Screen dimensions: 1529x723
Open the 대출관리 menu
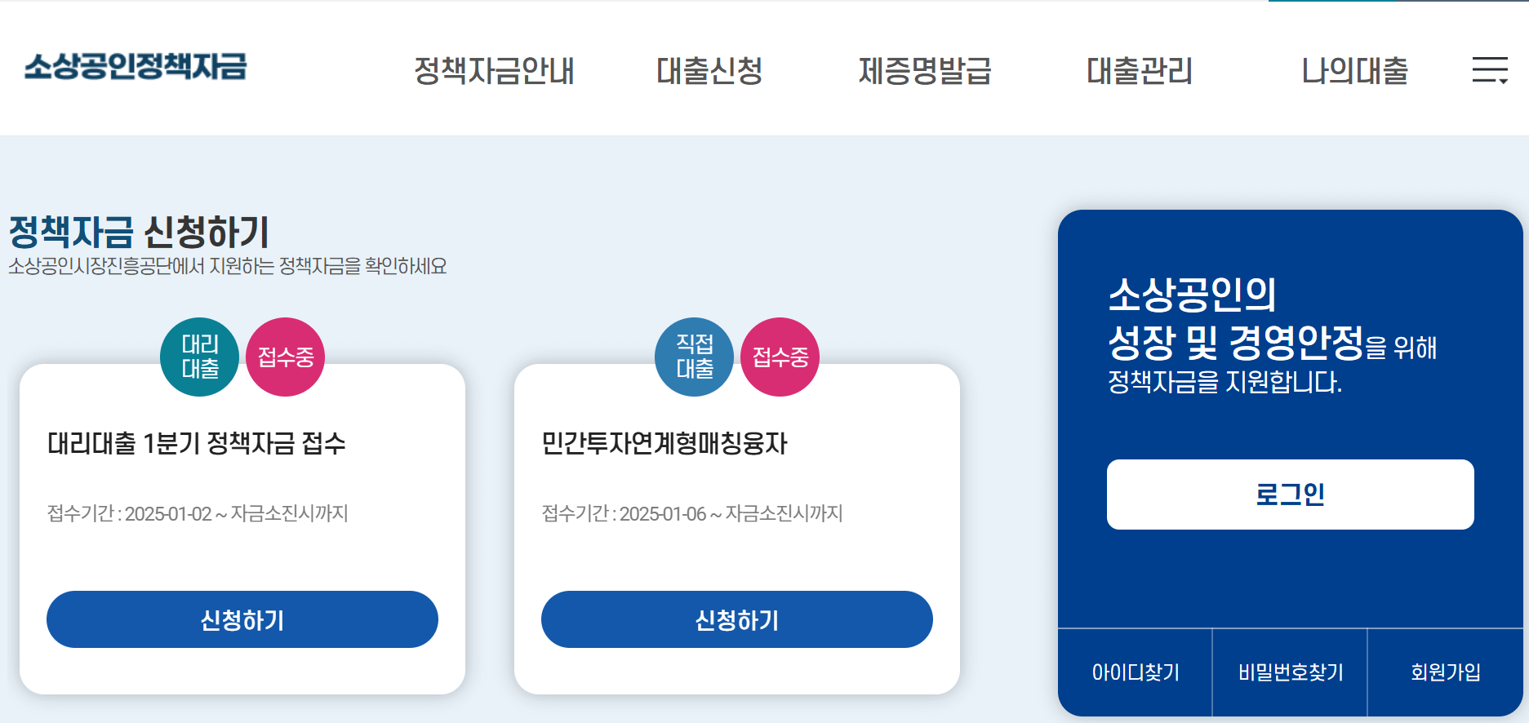[1140, 72]
